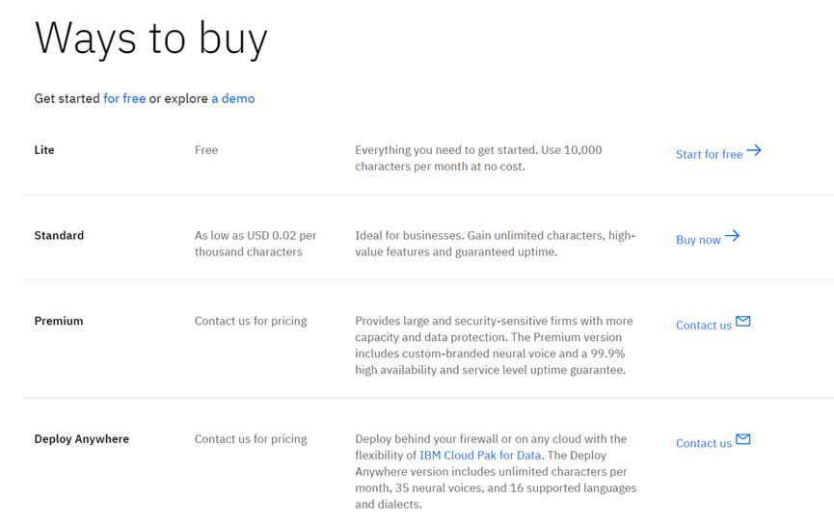834x524 pixels.
Task: Open the IBM Cloud Pak for Data link
Action: [x=481, y=456]
